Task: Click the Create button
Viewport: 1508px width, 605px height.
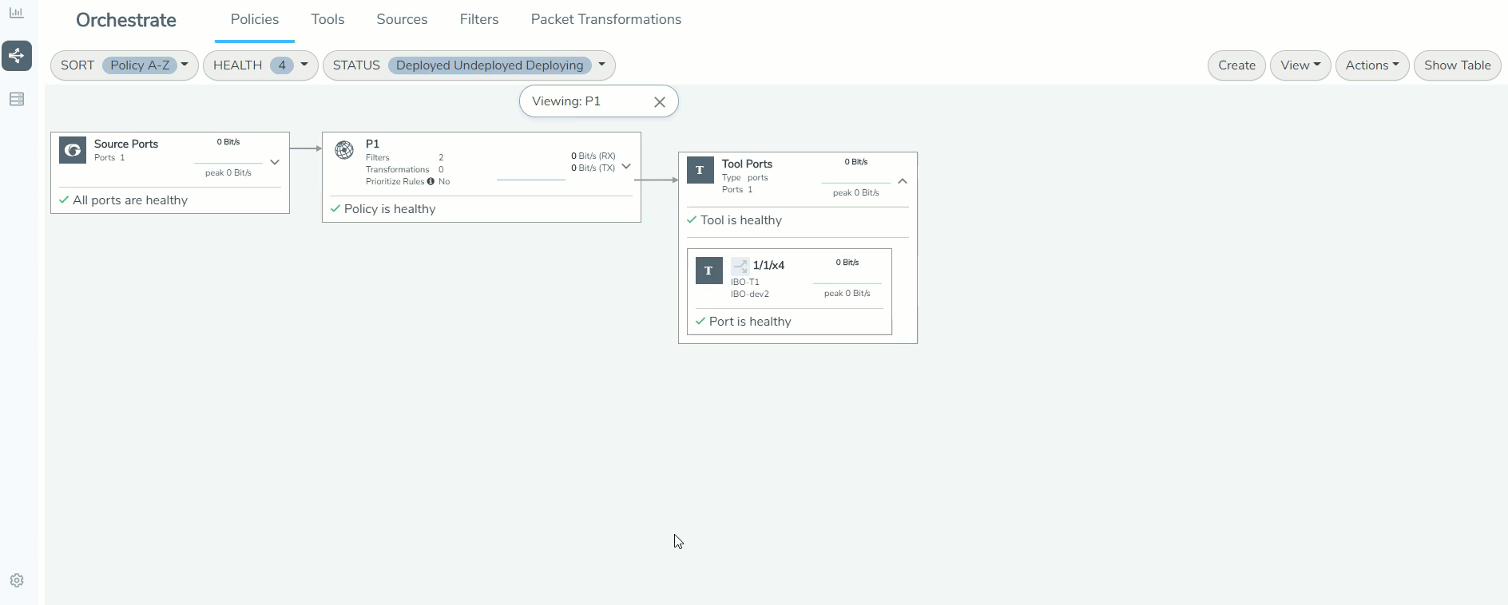Action: click(x=1236, y=65)
